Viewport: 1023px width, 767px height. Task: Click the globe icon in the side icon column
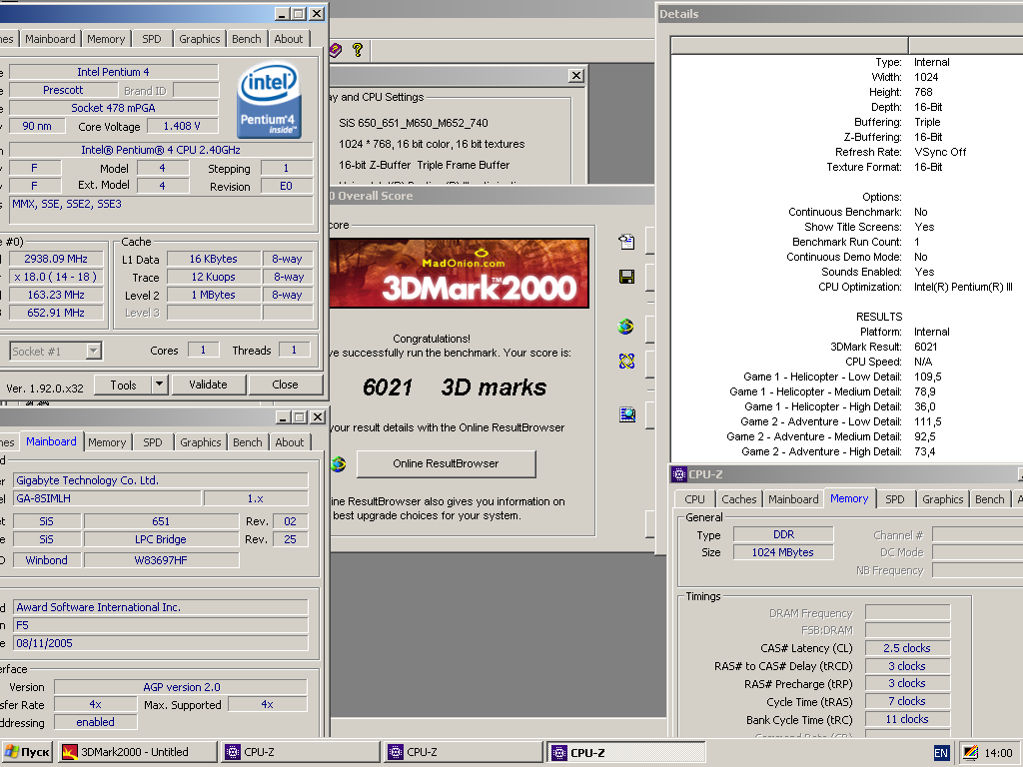(x=625, y=327)
